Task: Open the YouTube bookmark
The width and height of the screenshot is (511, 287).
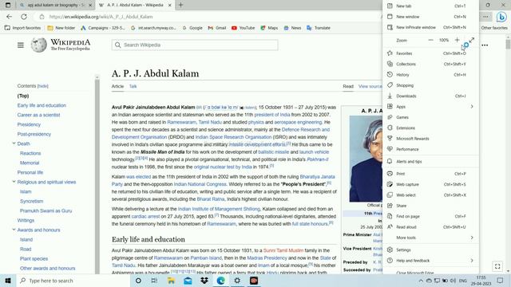Action: pyautogui.click(x=243, y=28)
